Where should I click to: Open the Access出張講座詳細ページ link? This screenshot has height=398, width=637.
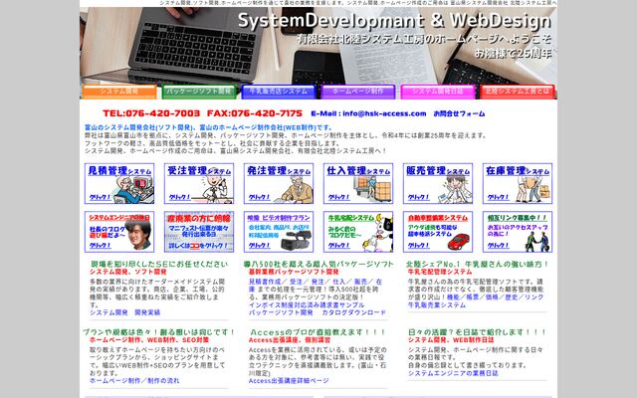tap(289, 380)
